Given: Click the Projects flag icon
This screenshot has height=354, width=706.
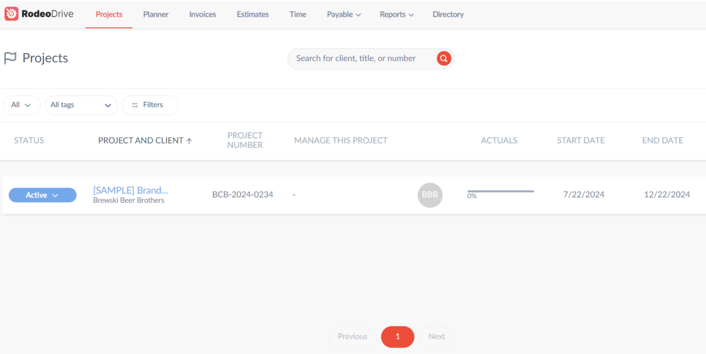Looking at the screenshot, I should (10, 58).
